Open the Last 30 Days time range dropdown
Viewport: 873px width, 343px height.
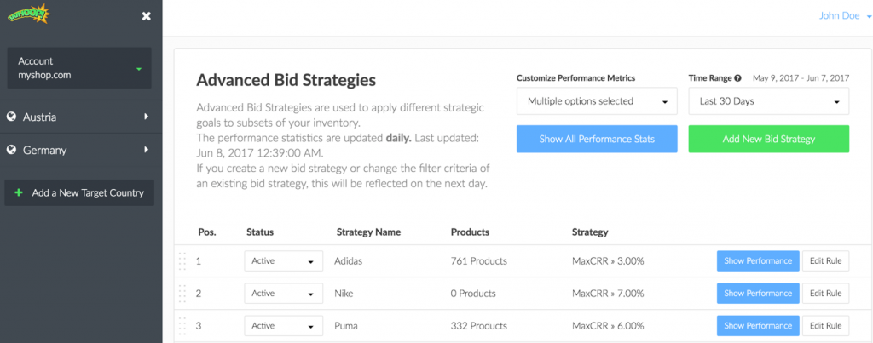pyautogui.click(x=769, y=101)
